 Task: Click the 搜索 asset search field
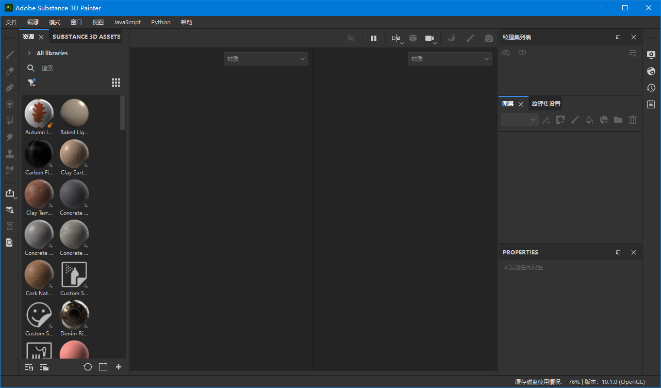pyautogui.click(x=77, y=68)
